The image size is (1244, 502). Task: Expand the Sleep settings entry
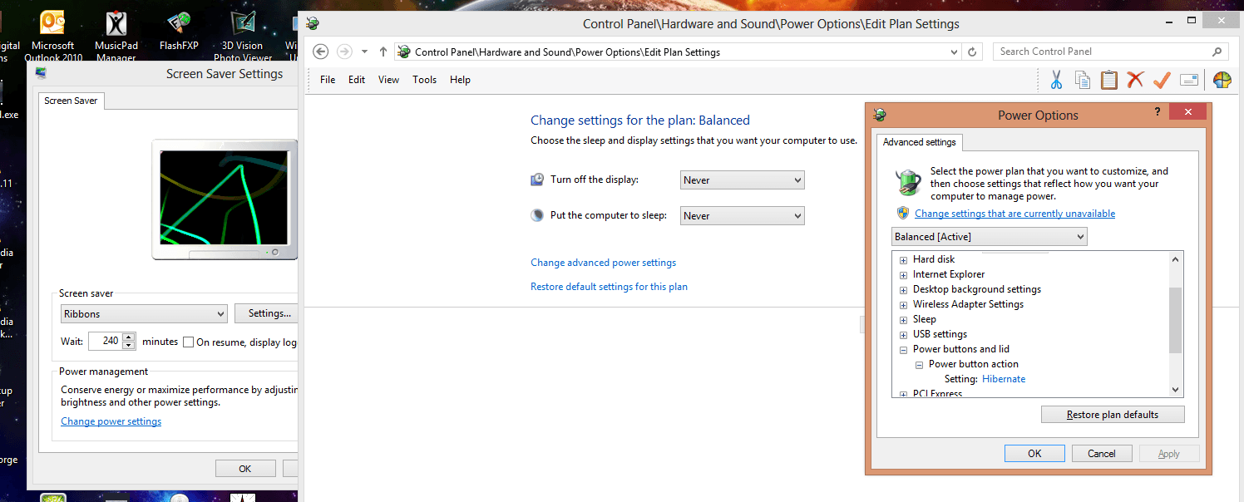[903, 319]
